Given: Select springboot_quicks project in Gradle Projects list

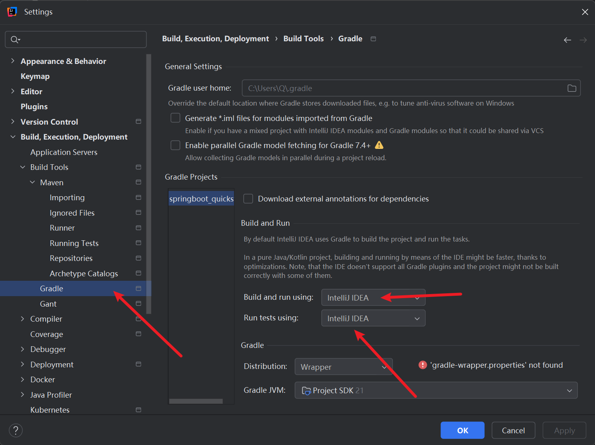Looking at the screenshot, I should coord(201,199).
